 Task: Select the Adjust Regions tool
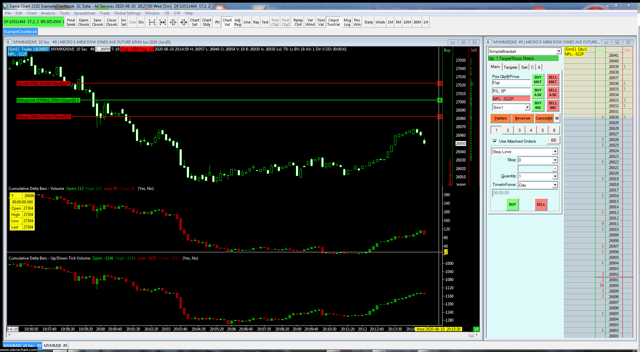(238, 22)
